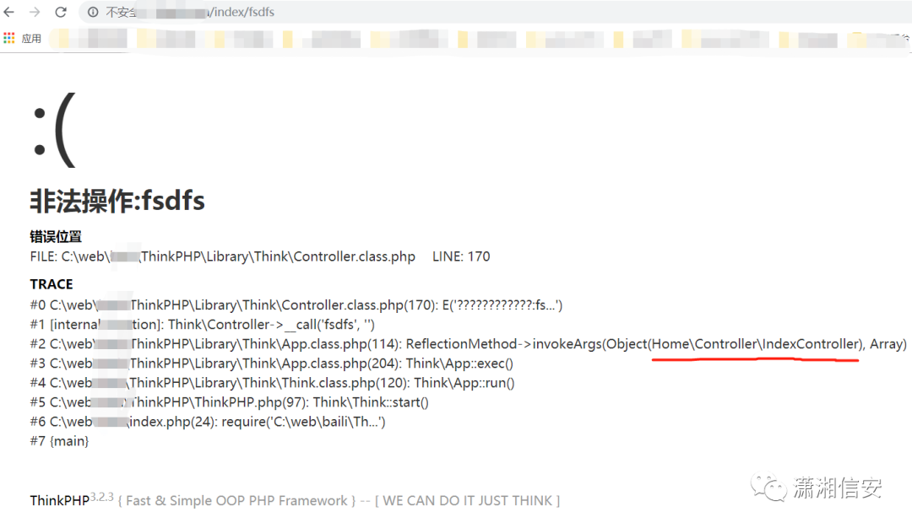Viewport: 912px width, 528px height.
Task: Go back with the browser back arrow
Action: pos(8,12)
